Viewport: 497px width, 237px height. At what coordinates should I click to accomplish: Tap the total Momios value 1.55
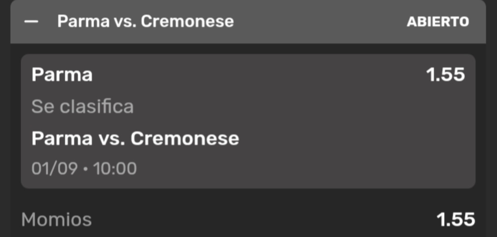[456, 219]
